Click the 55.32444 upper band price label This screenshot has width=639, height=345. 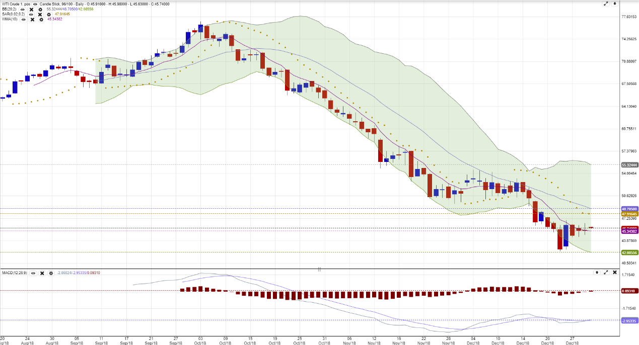629,164
